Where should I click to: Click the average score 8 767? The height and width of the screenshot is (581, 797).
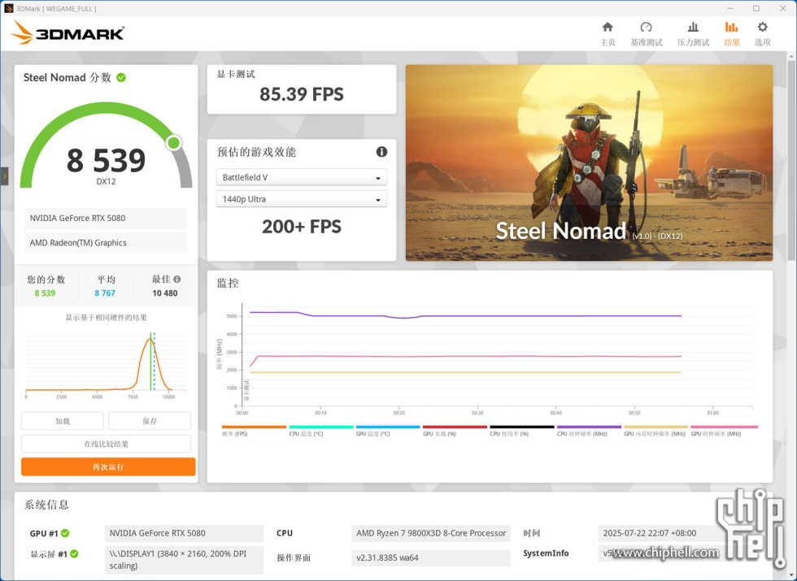[105, 293]
